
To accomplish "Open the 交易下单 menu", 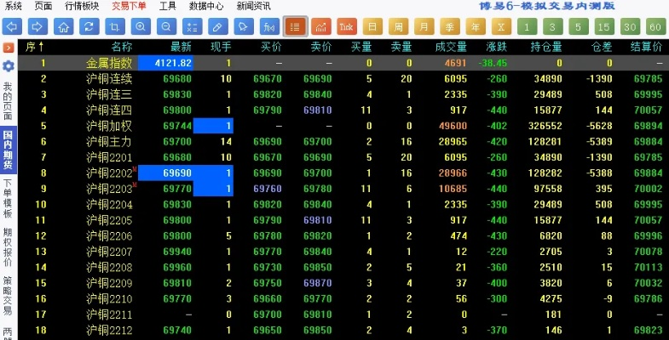I will (129, 6).
